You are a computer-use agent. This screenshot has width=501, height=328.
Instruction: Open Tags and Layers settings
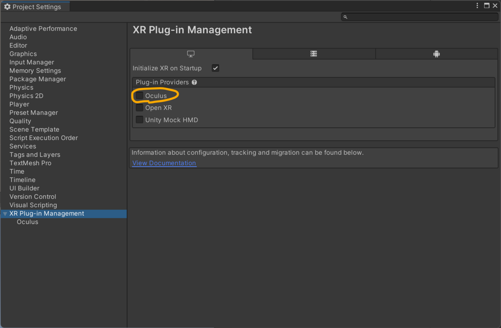pyautogui.click(x=35, y=155)
